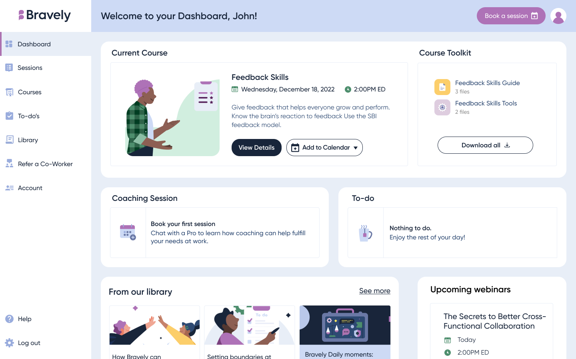Open the Feedback Skills Tools link
The width and height of the screenshot is (576, 359).
coord(486,103)
